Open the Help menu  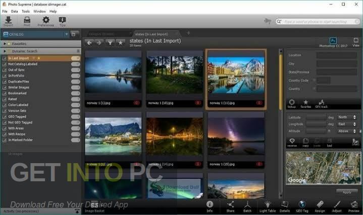tap(53, 11)
